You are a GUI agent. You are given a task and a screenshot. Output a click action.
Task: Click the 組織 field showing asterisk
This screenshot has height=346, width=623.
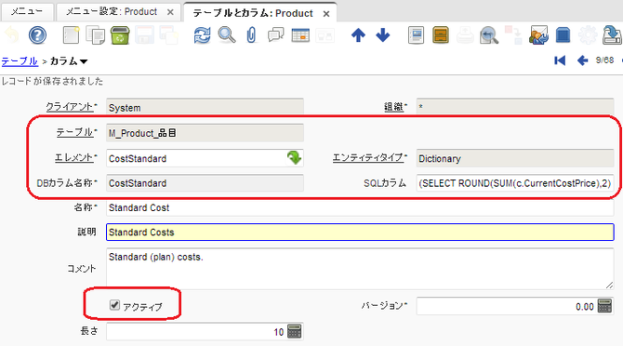coord(515,107)
